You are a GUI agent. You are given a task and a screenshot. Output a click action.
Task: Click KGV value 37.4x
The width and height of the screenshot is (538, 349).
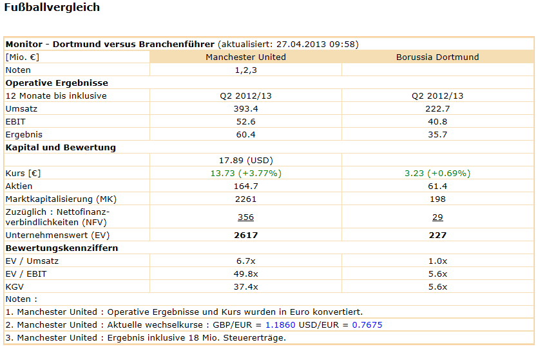[x=245, y=287]
